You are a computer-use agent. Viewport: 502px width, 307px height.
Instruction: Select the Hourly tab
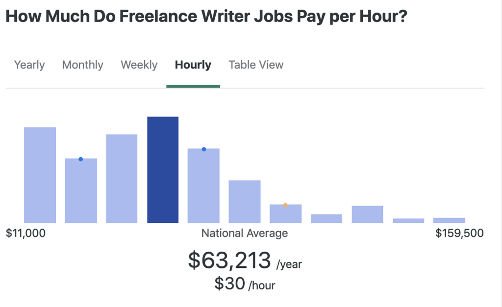pyautogui.click(x=193, y=65)
